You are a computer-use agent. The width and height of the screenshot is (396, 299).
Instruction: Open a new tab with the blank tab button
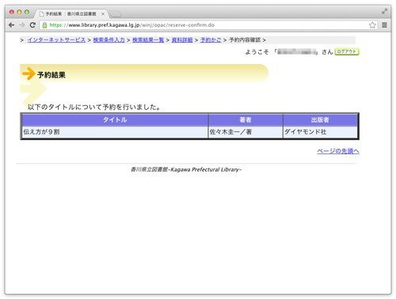(115, 14)
